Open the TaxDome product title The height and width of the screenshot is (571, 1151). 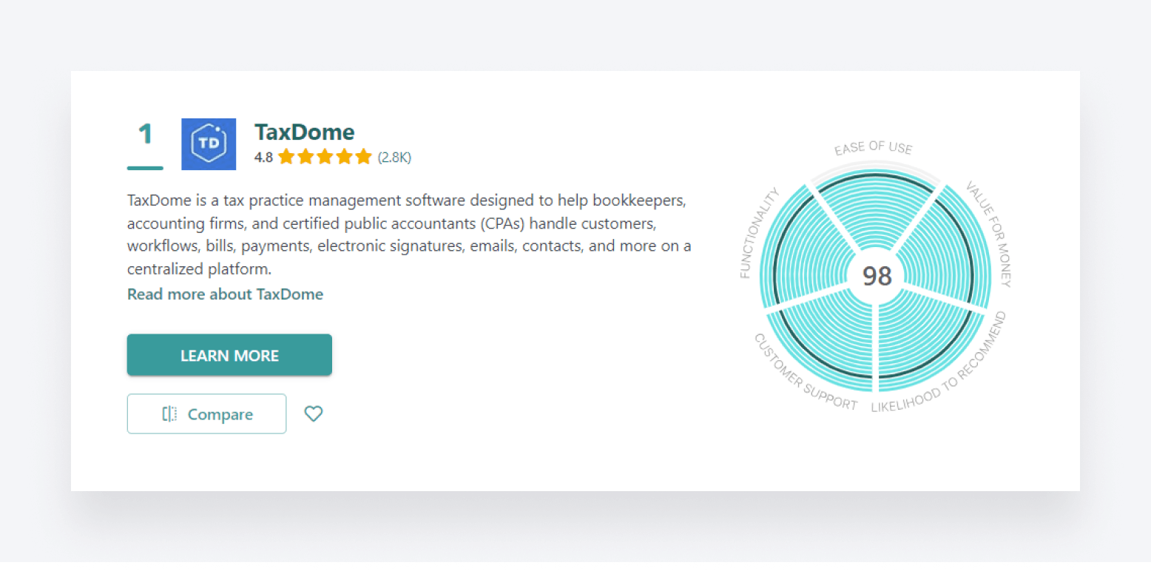click(304, 132)
